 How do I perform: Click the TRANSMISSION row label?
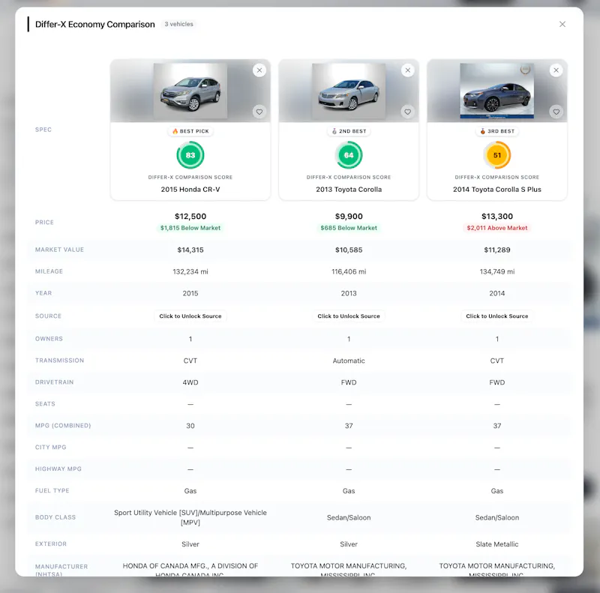[59, 361]
